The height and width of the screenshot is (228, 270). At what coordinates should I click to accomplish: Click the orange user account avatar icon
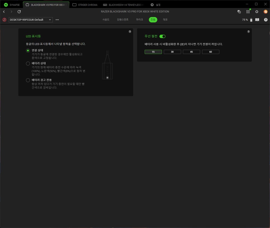pyautogui.click(x=266, y=12)
